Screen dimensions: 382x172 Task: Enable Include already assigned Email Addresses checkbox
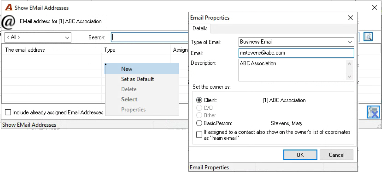coord(8,112)
